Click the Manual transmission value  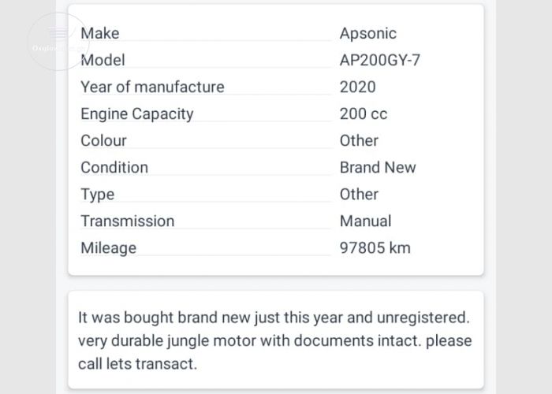365,221
